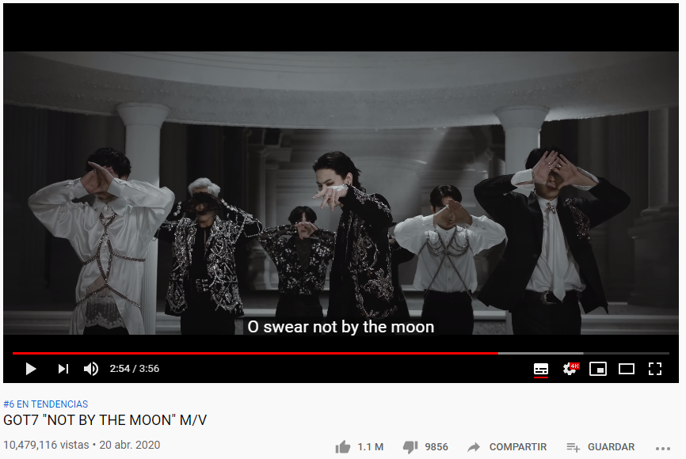Open the settings gear with 4K badge
The height and width of the screenshot is (459, 686).
[x=571, y=369]
